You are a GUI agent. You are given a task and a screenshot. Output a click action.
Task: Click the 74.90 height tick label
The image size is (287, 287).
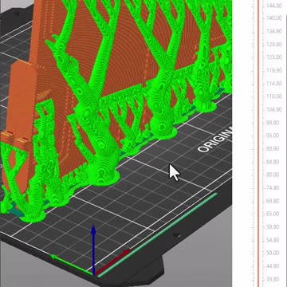pos(273,188)
